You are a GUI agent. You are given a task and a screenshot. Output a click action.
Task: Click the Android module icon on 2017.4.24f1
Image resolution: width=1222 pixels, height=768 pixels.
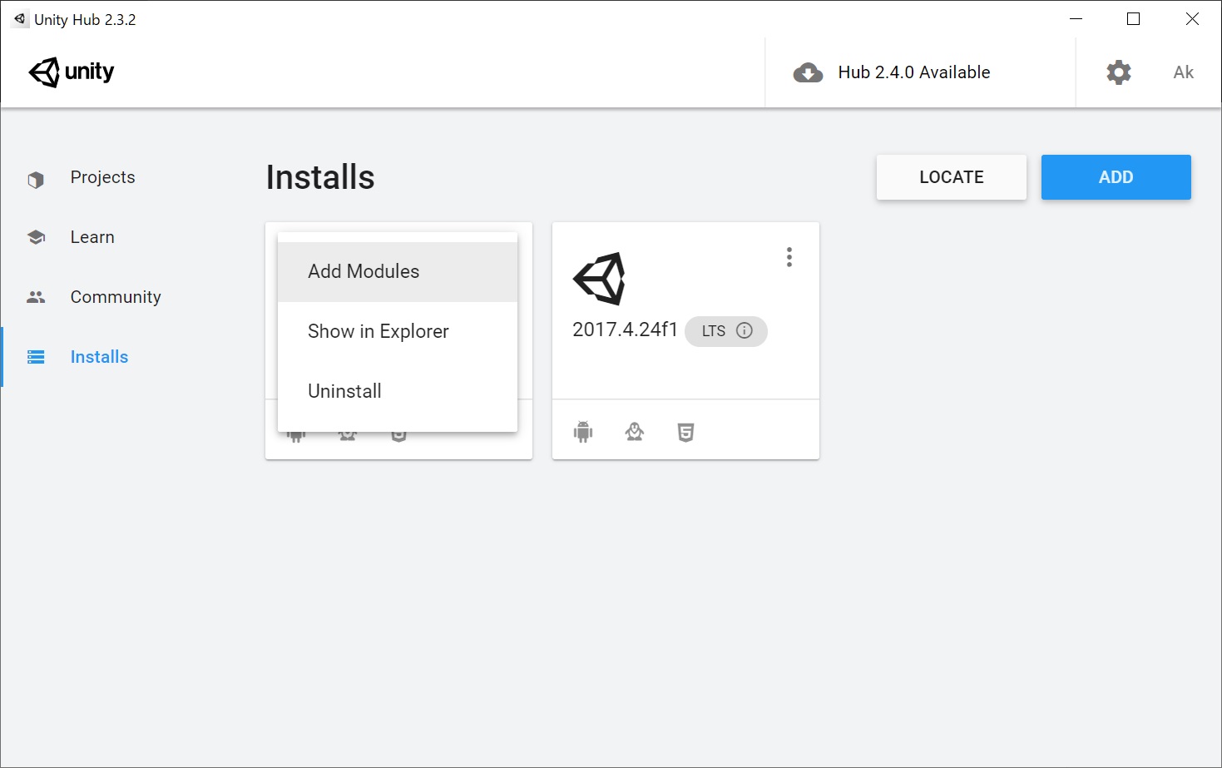point(583,432)
